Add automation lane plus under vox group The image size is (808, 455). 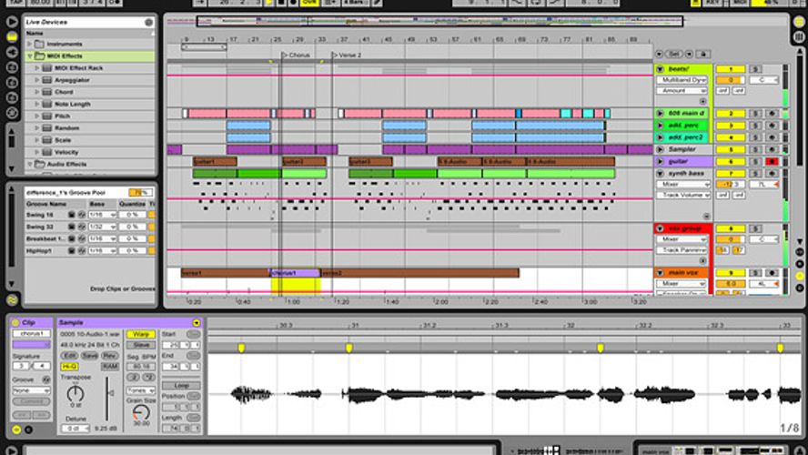(x=702, y=261)
